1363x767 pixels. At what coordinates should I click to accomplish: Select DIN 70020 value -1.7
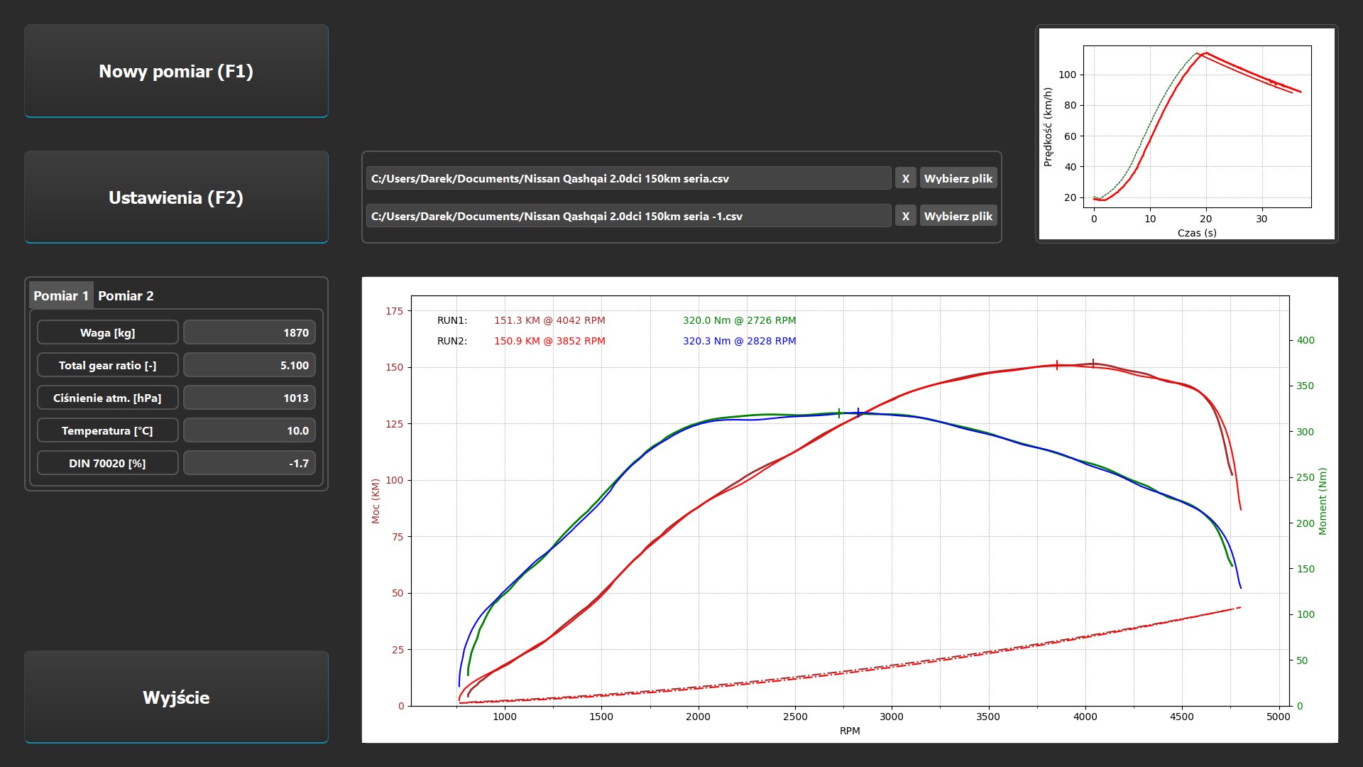click(249, 463)
